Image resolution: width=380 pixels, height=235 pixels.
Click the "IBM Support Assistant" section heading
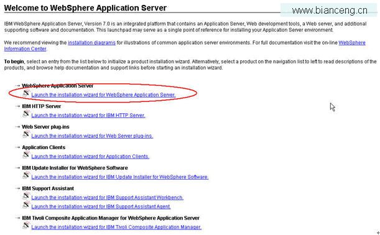click(48, 188)
